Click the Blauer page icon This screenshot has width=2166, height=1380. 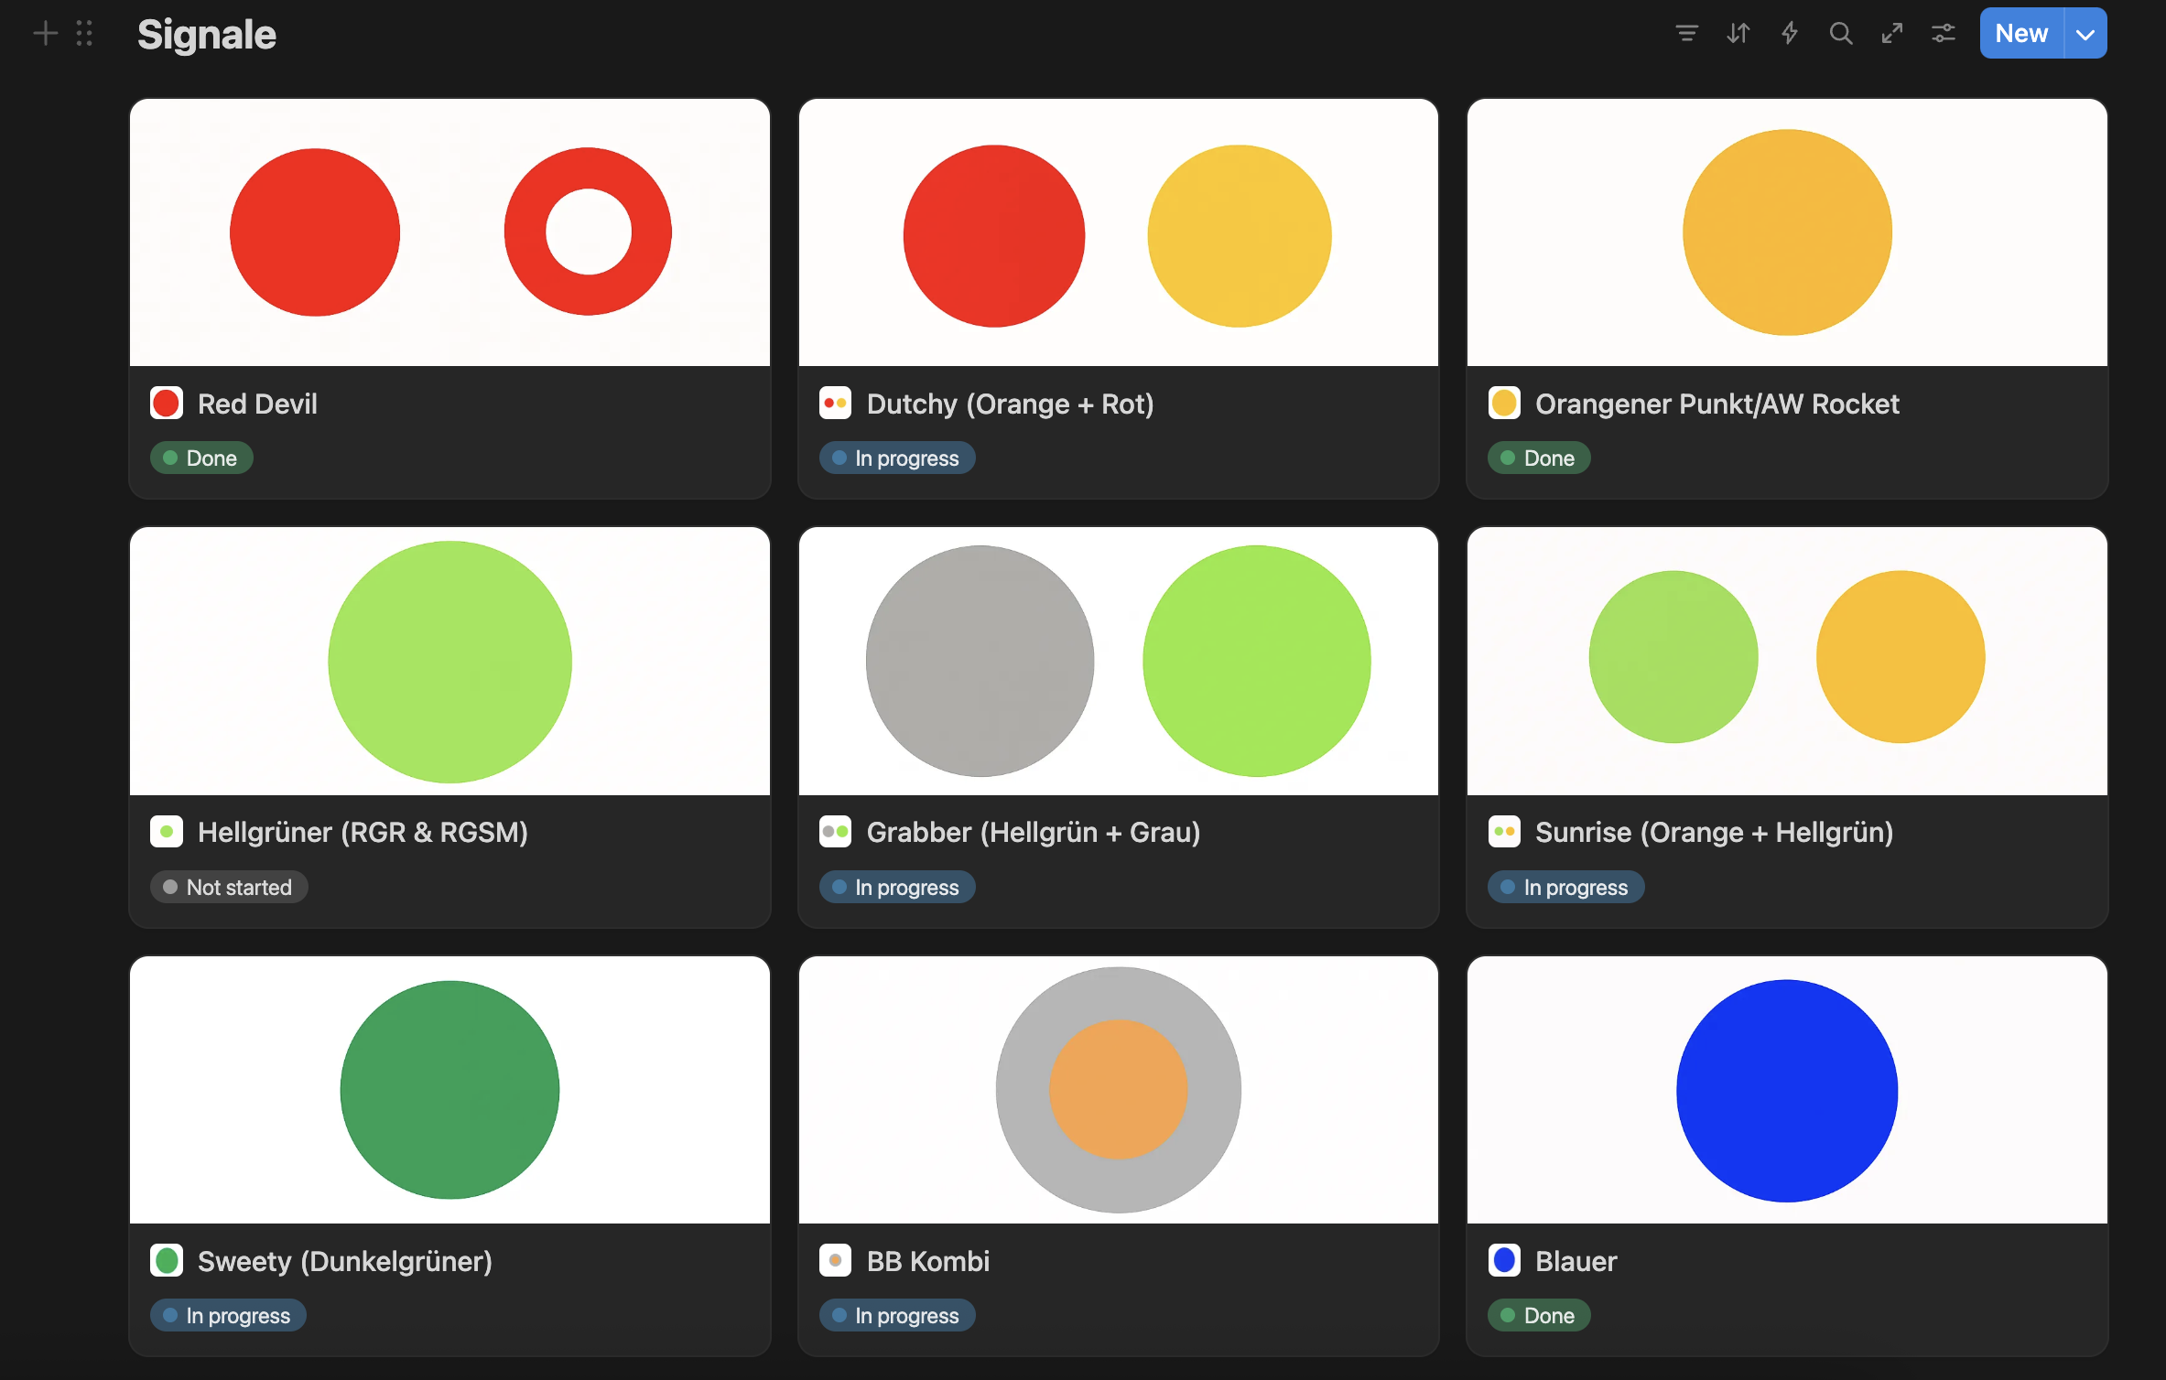click(x=1504, y=1260)
